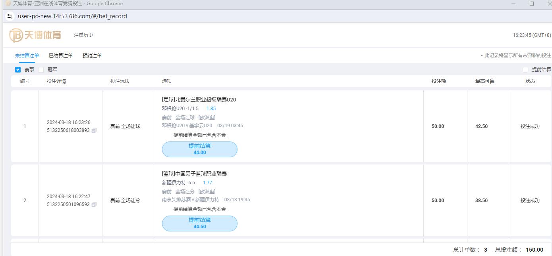Click 邓根伦U20 -1/1.5 selection text

[x=180, y=109]
